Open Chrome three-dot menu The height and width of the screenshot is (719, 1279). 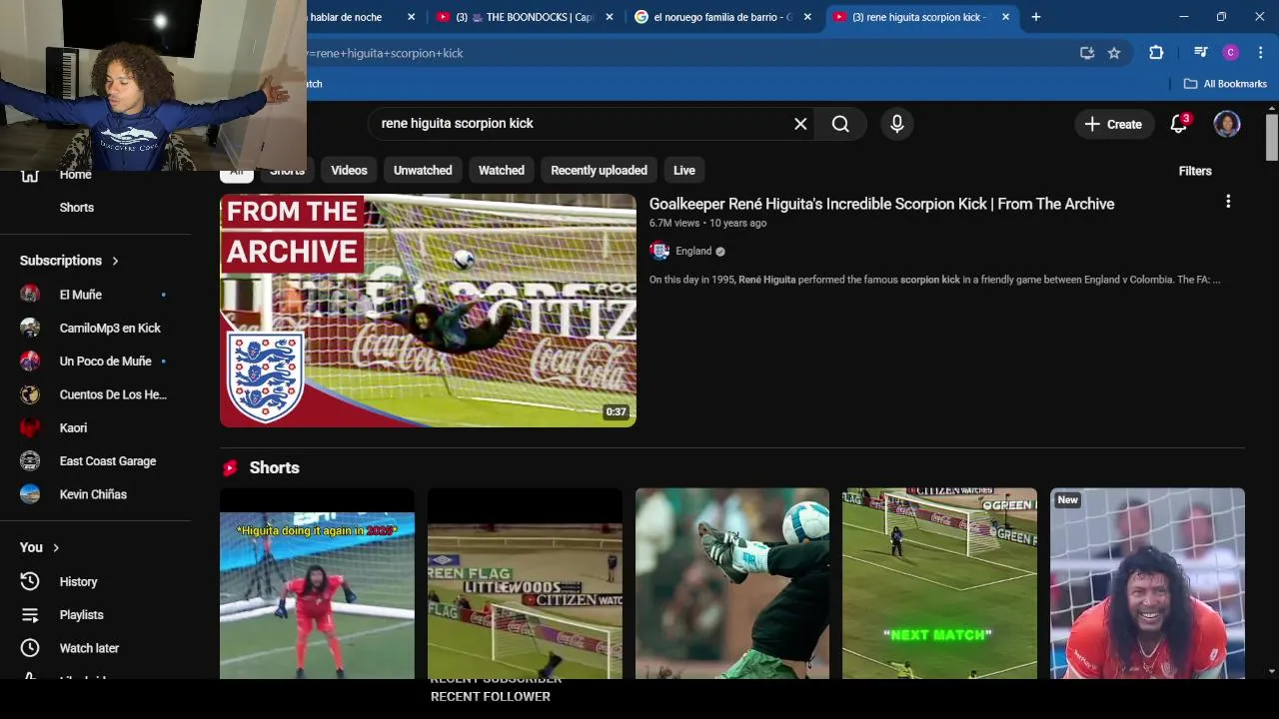(1260, 53)
